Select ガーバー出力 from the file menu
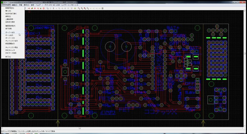This screenshot has width=247, height=134. (10, 32)
